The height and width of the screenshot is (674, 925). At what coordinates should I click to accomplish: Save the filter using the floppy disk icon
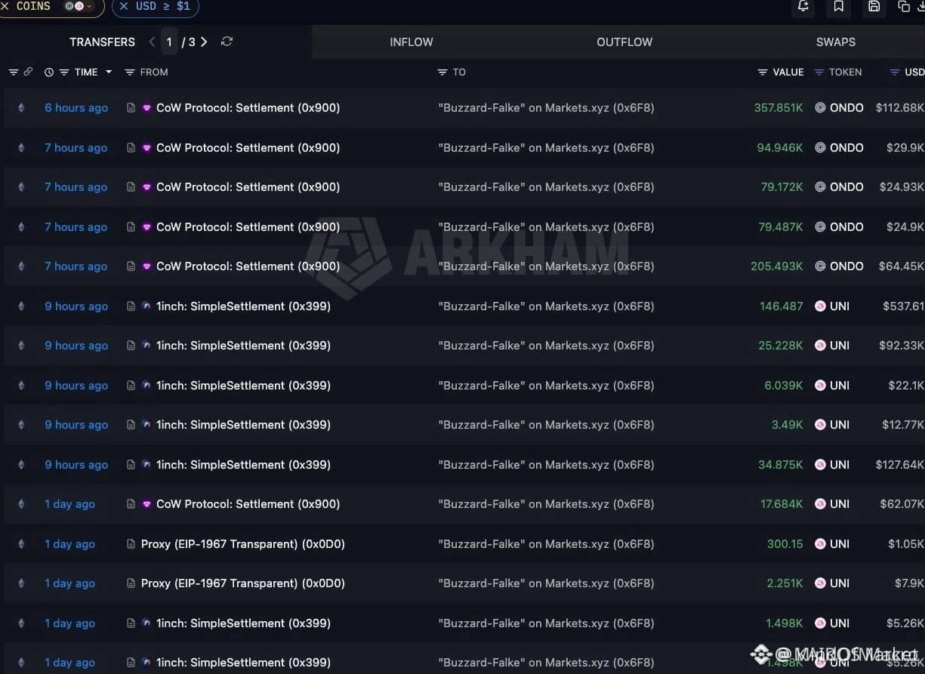click(x=874, y=6)
